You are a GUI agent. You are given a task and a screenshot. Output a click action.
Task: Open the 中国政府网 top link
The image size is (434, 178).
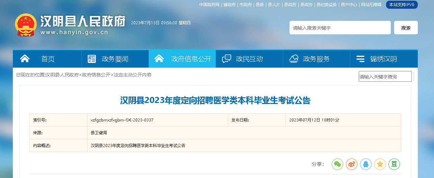(209, 5)
